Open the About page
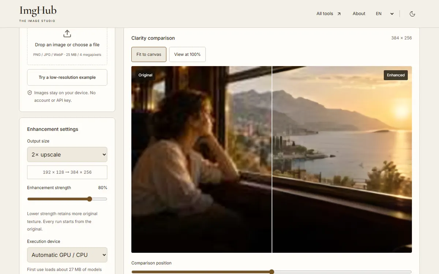439x274 pixels. 359,14
